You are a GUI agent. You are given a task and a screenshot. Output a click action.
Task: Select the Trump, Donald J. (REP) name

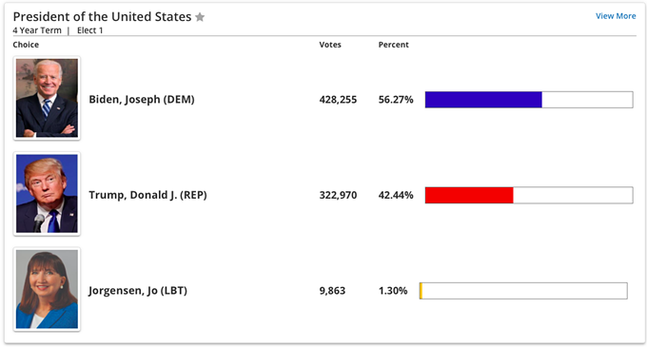(147, 195)
